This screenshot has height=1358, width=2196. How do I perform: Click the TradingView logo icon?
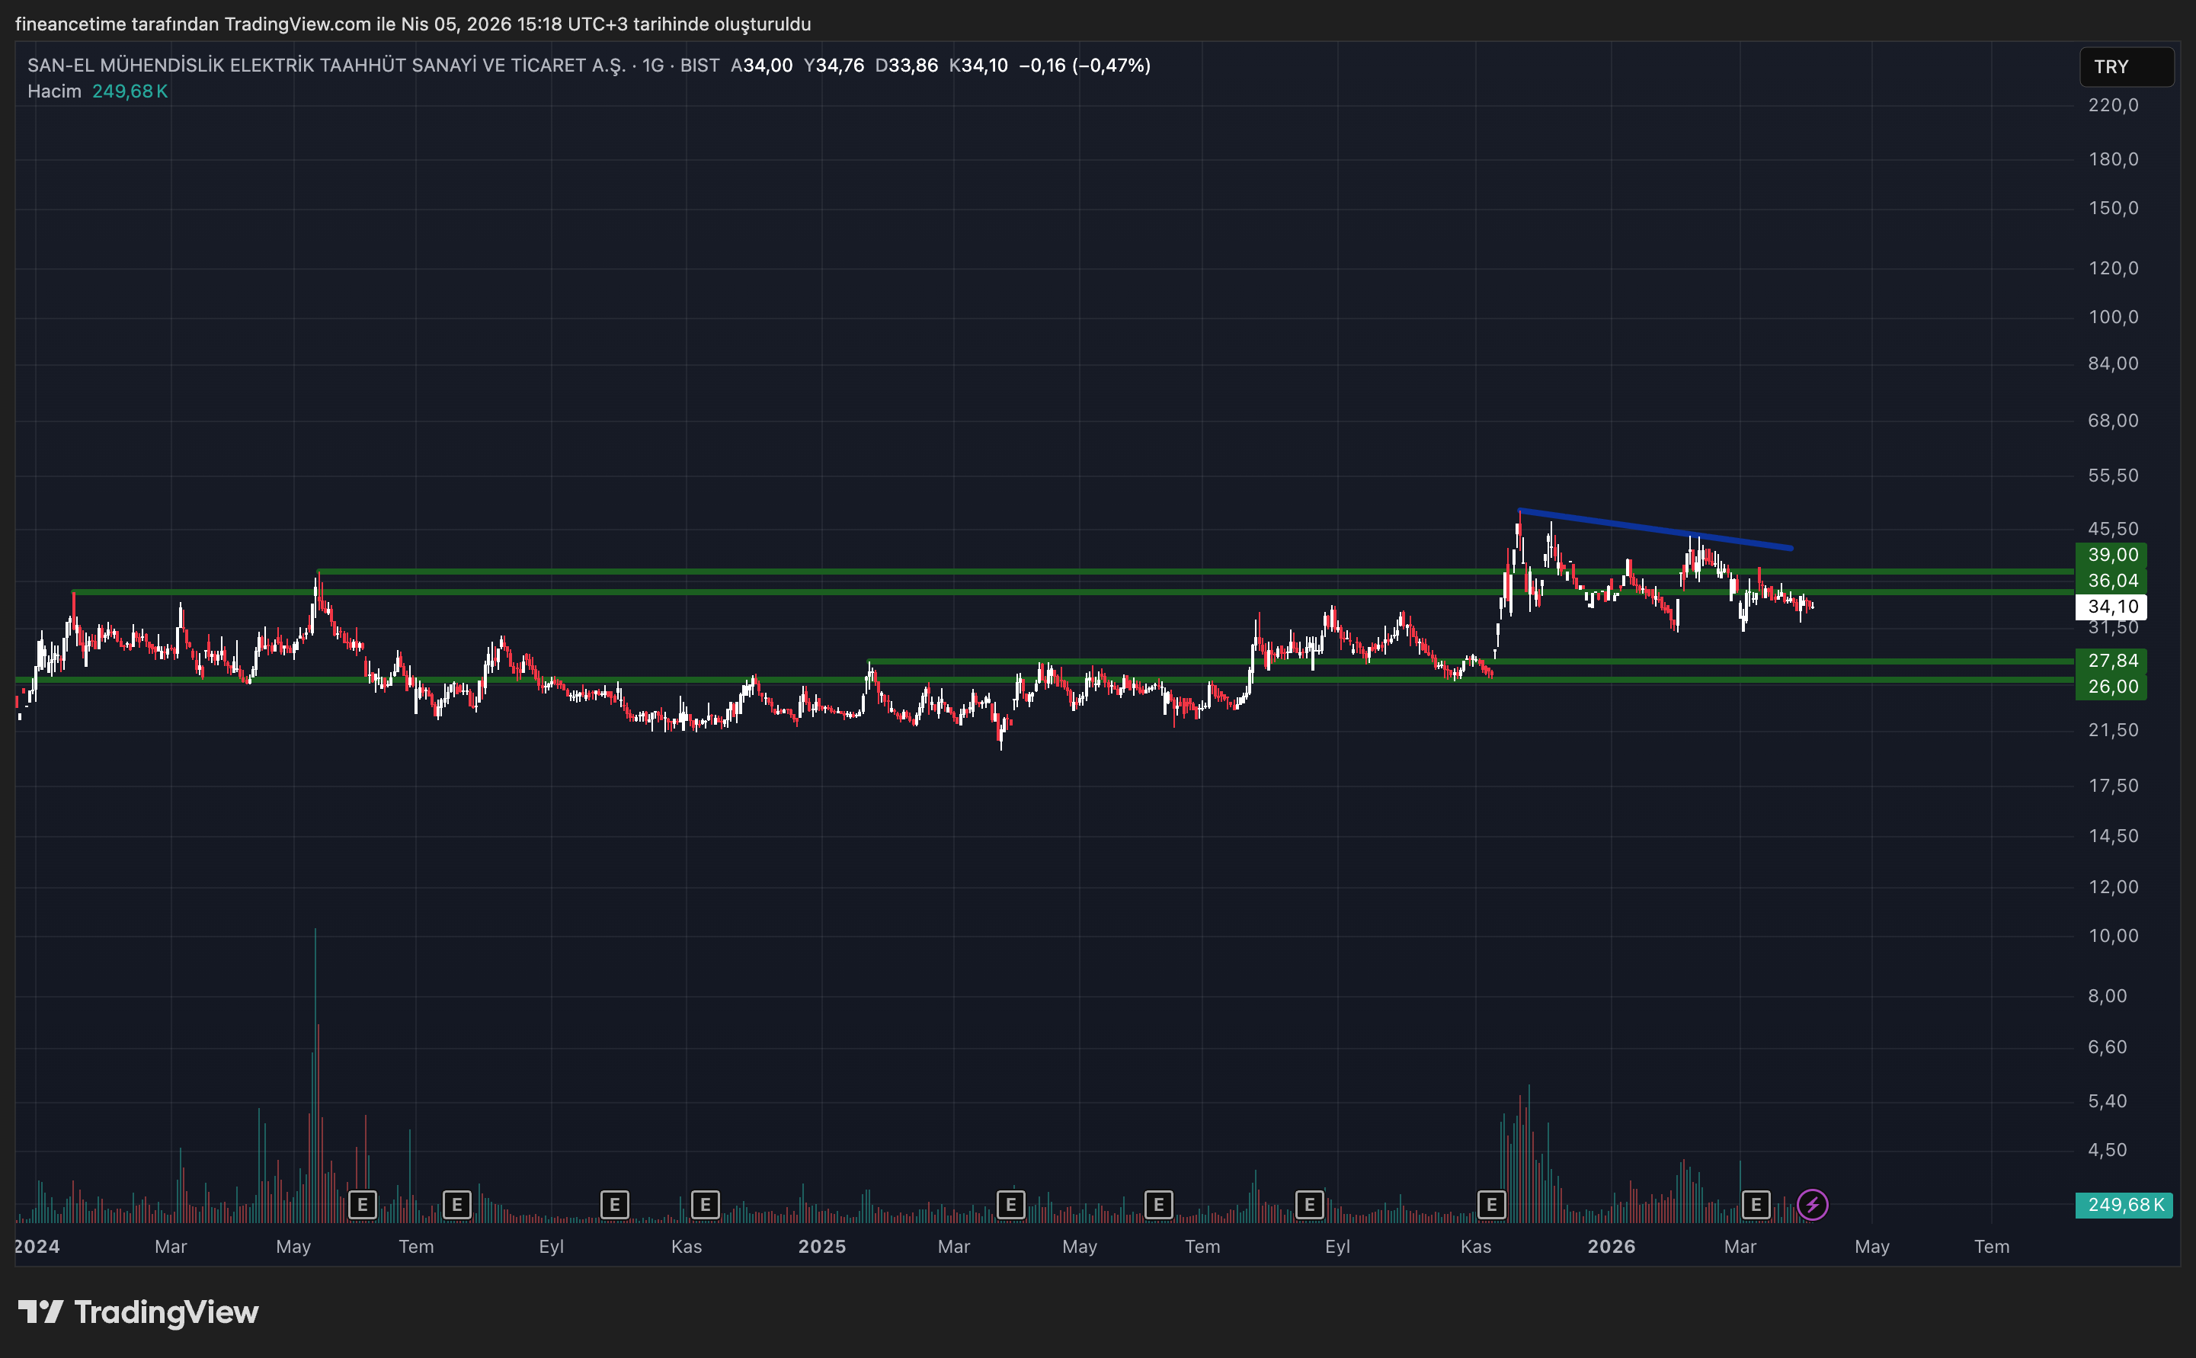[40, 1312]
